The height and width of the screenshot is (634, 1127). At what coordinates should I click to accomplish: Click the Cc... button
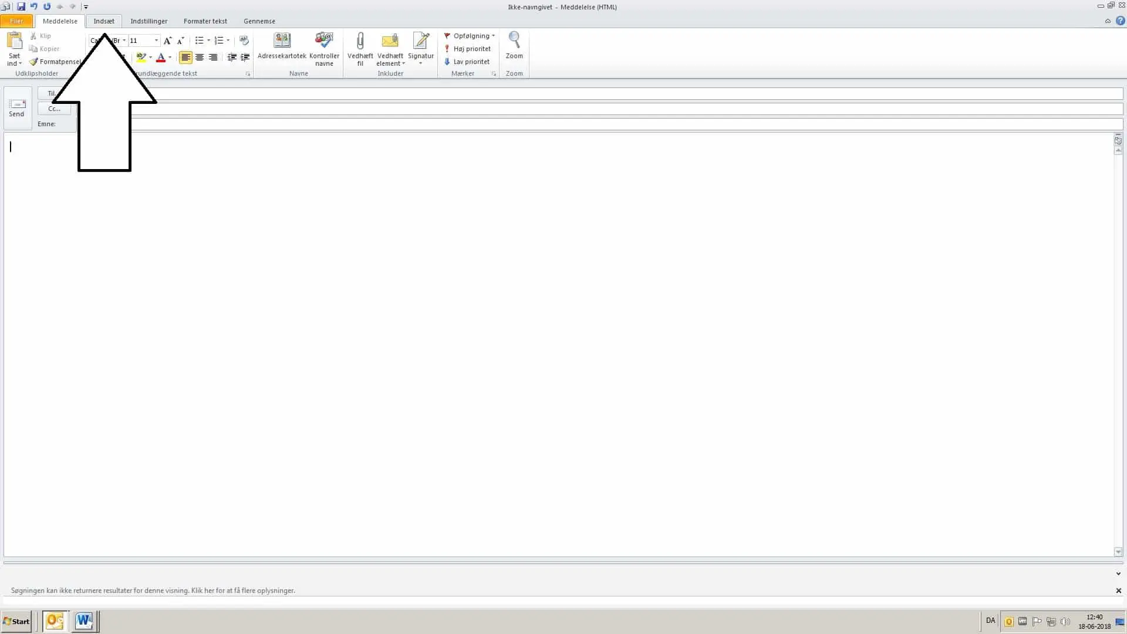click(54, 109)
